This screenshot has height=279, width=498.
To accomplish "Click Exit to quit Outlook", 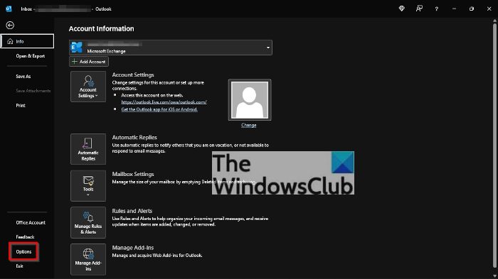I will click(19, 266).
